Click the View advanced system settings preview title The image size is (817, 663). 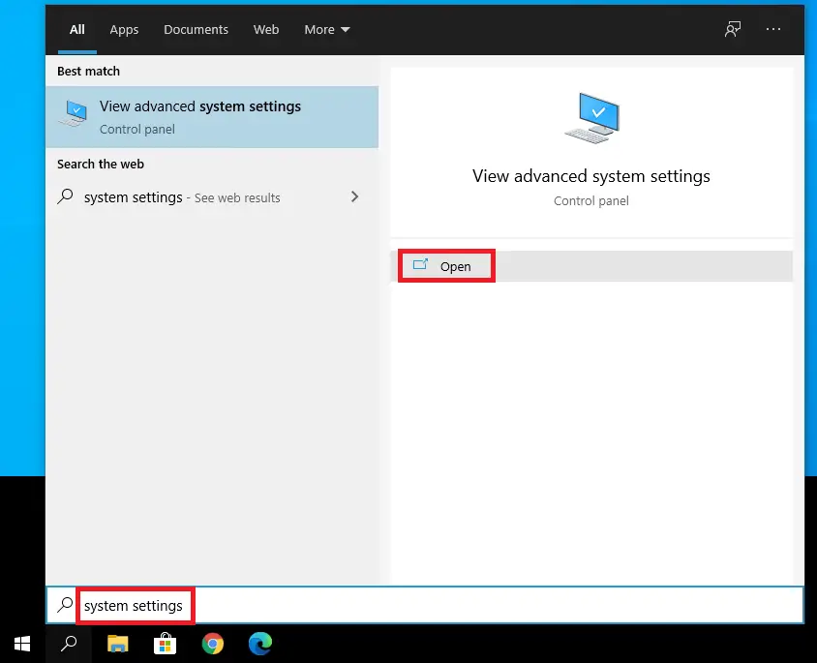(590, 176)
